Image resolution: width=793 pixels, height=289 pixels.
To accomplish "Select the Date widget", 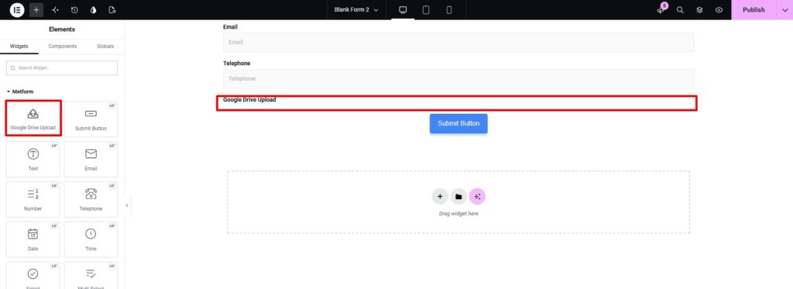I will 33,239.
